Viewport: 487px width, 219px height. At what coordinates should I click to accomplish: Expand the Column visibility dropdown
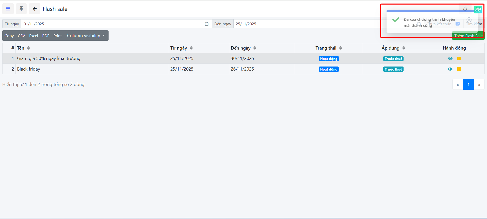point(86,36)
